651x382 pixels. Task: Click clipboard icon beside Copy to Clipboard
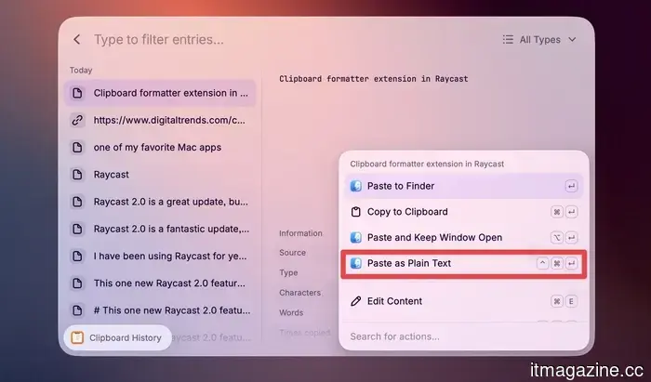click(356, 212)
